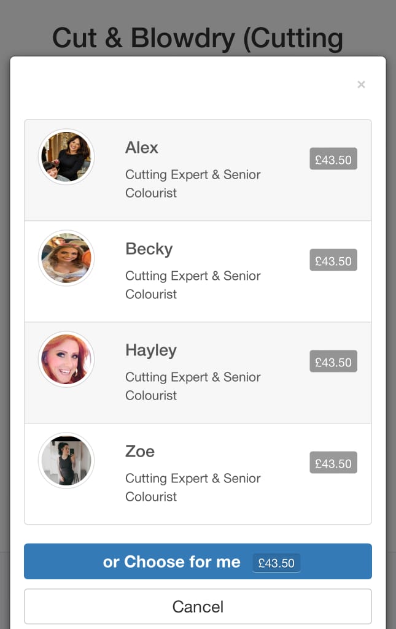Click Alex's profile photo

click(x=66, y=157)
